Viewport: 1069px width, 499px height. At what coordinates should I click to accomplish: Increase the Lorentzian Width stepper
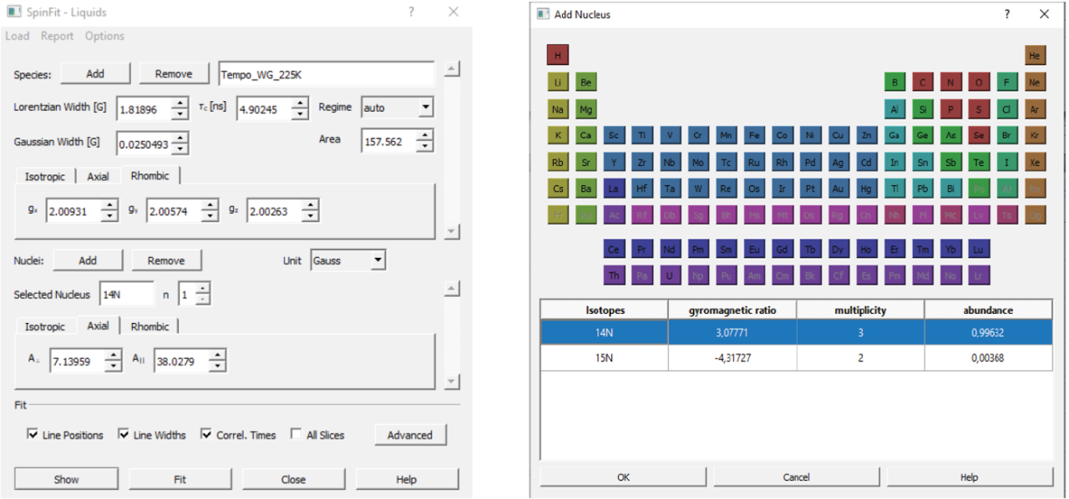tap(180, 103)
